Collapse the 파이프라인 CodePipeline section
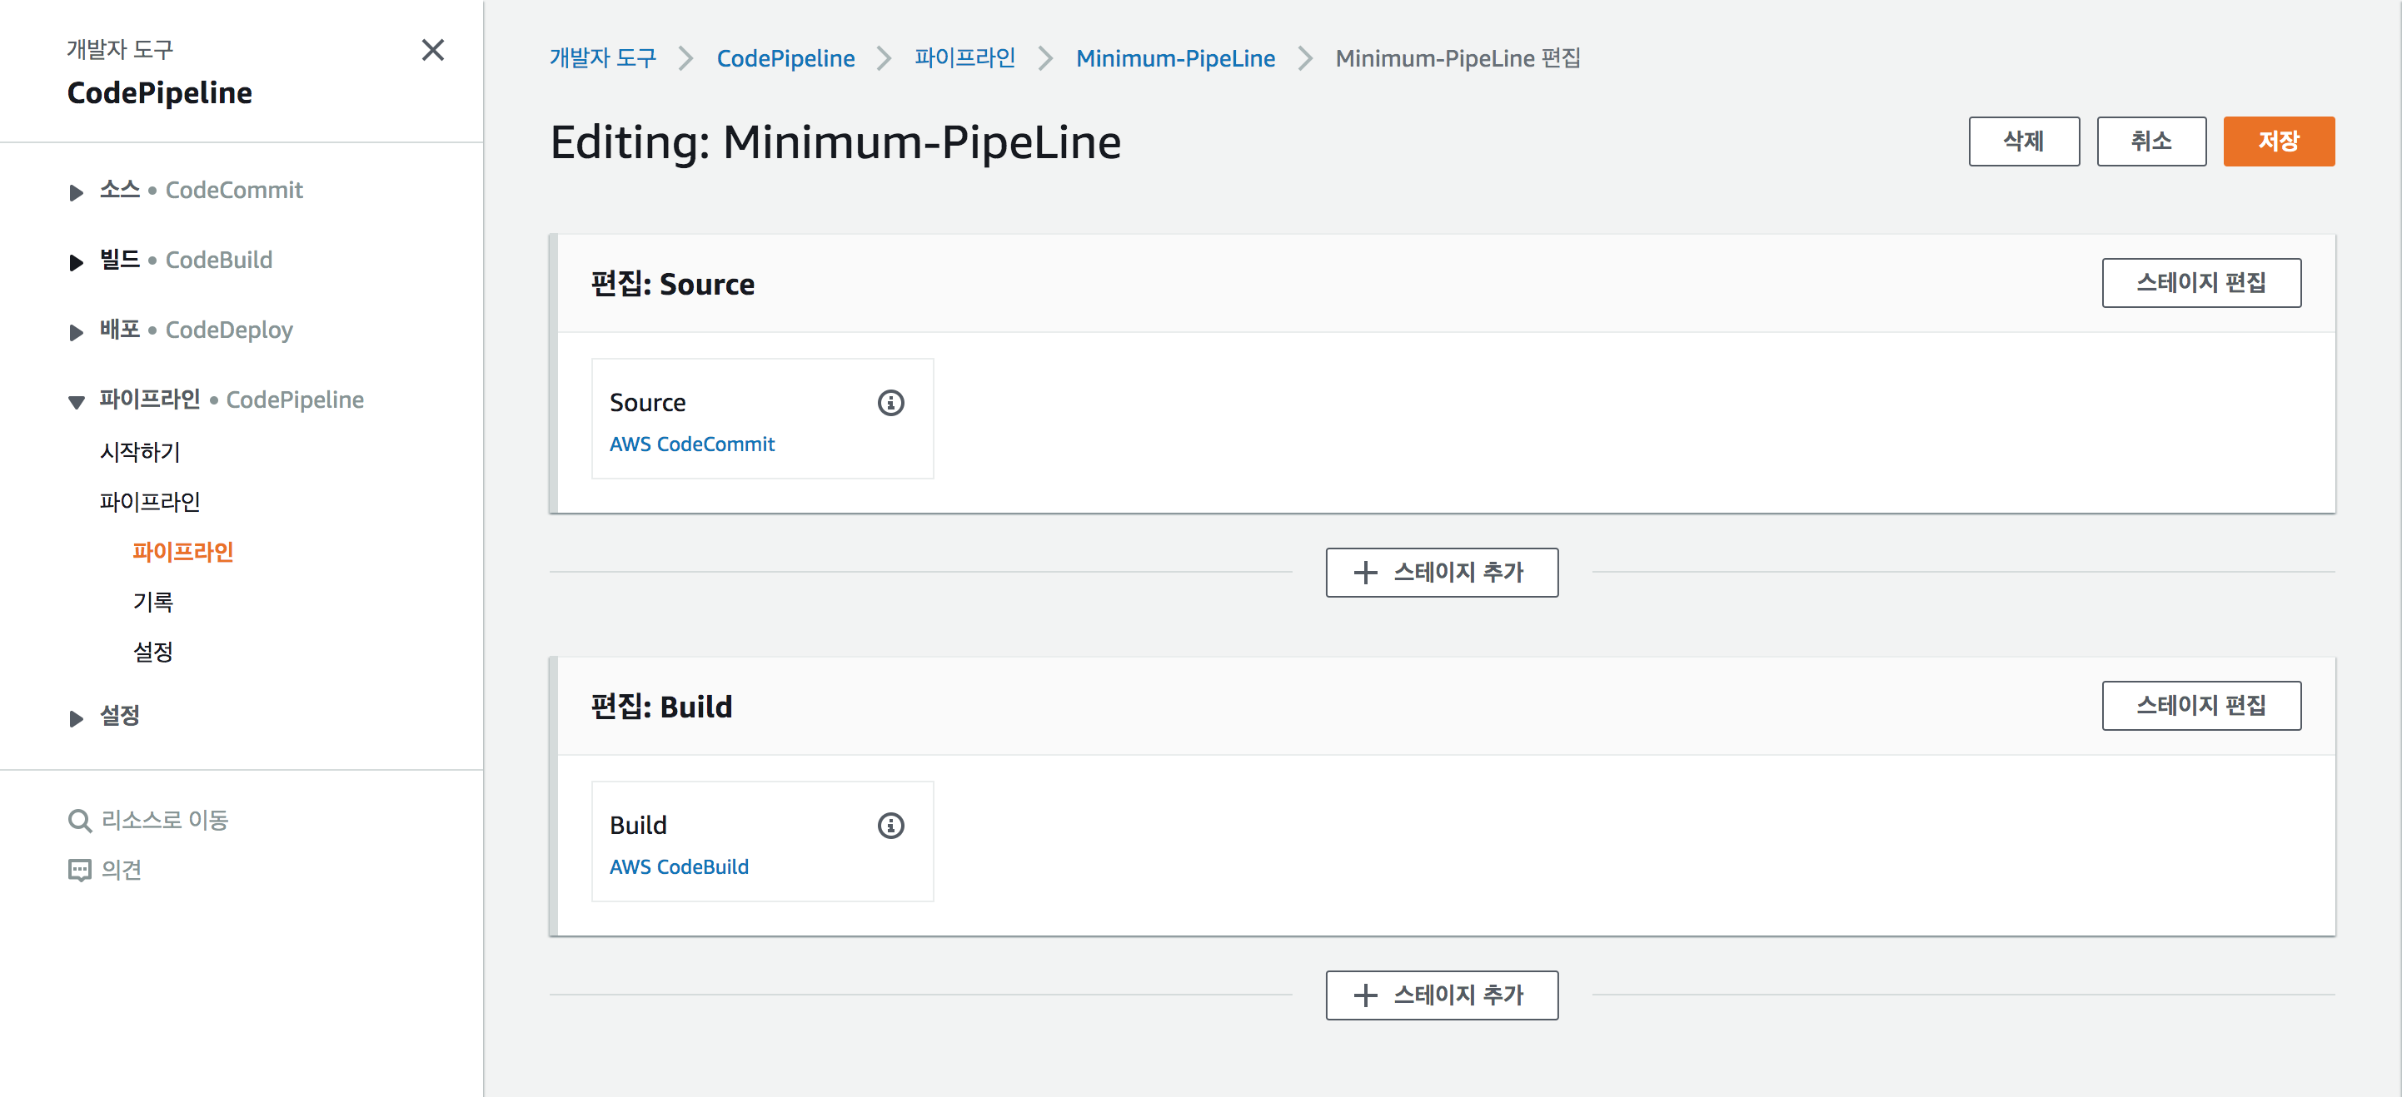The height and width of the screenshot is (1097, 2402). click(x=77, y=402)
